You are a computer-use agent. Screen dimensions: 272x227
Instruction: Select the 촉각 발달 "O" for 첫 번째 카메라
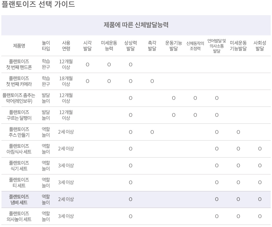coord(152,81)
